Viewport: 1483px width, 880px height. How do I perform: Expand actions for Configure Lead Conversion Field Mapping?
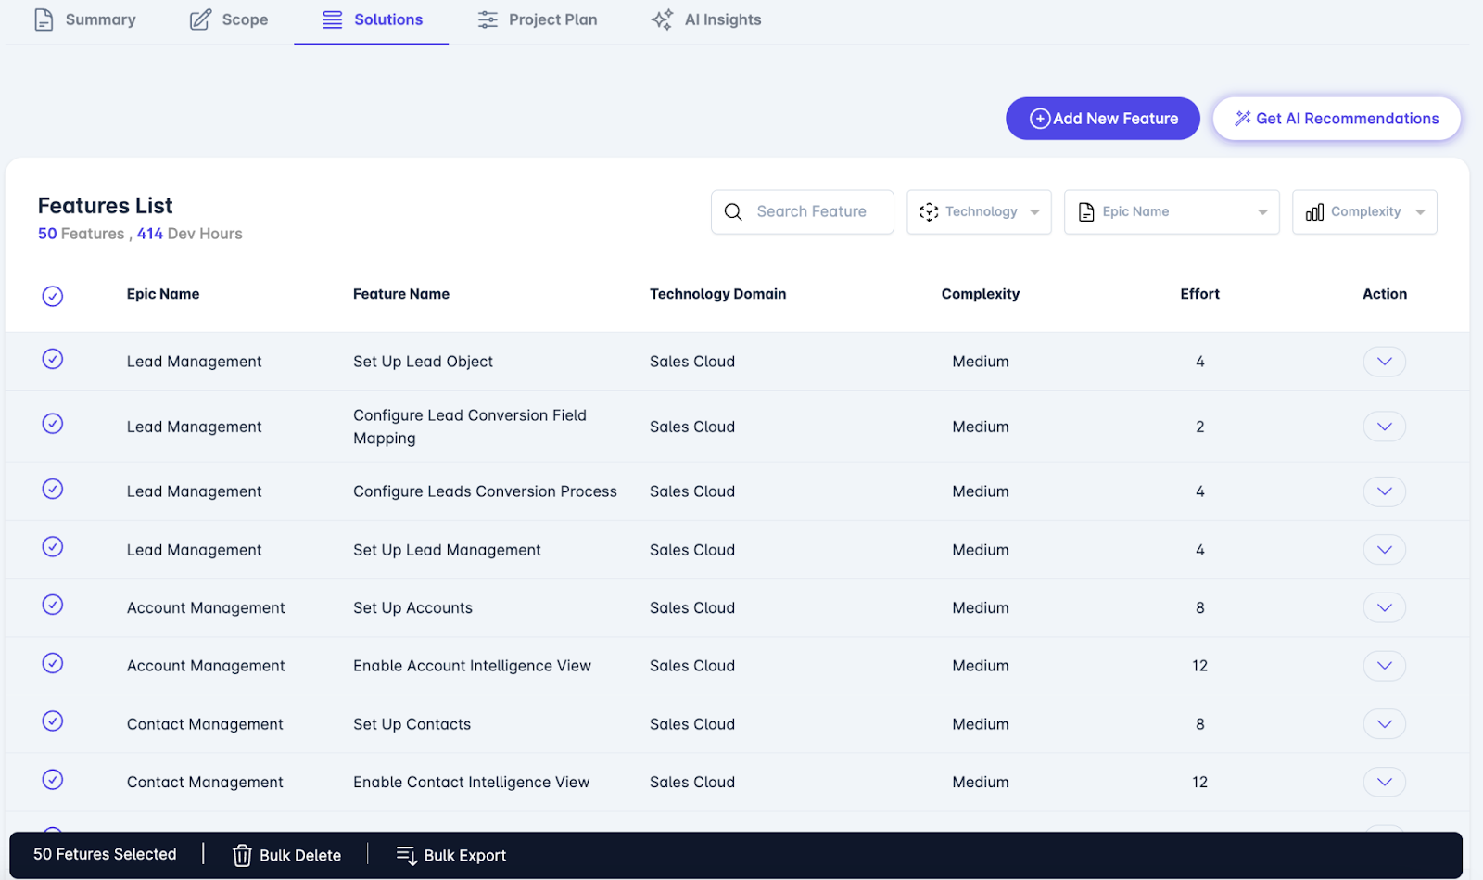(1384, 427)
